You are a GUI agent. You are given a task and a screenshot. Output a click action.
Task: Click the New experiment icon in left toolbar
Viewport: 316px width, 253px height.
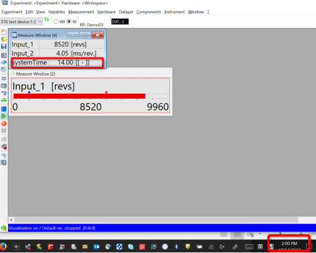[4, 32]
